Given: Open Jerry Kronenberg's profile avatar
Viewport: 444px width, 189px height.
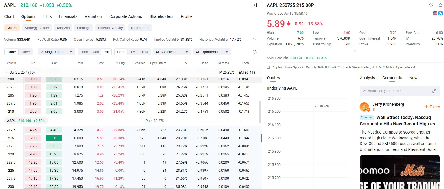Looking at the screenshot, I should coord(364,107).
